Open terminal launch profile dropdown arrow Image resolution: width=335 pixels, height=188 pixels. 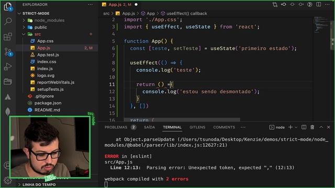point(296,127)
